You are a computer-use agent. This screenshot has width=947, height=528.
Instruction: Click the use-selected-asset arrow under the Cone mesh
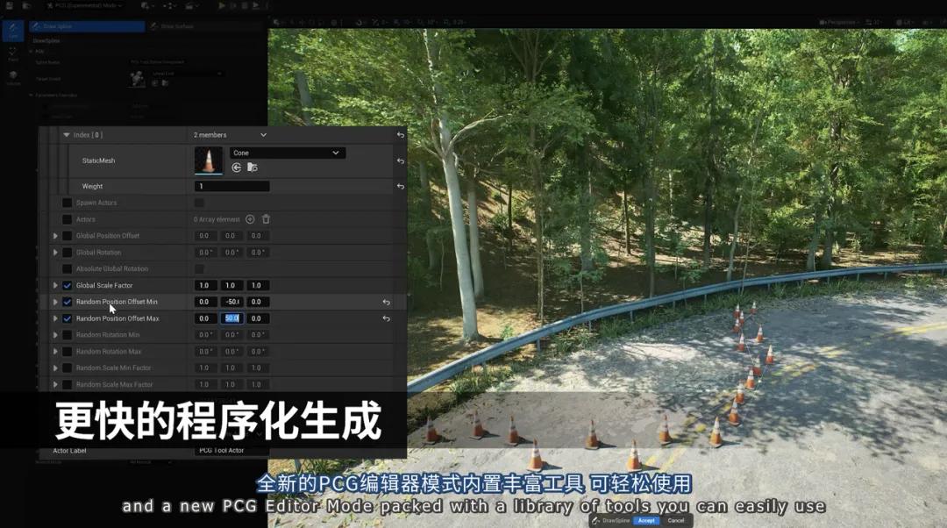[x=237, y=168]
